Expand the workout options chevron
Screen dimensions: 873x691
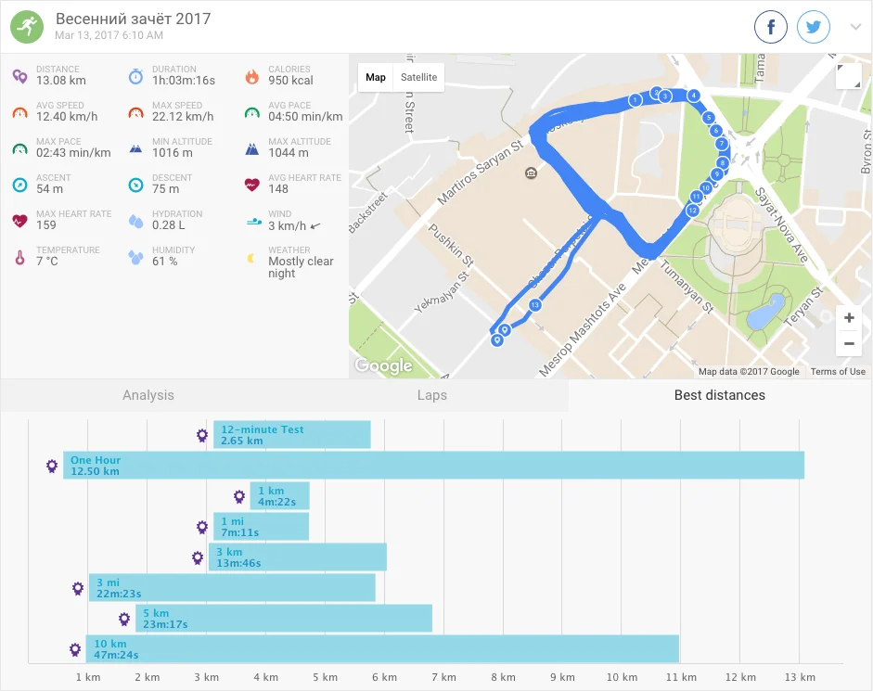click(x=855, y=27)
